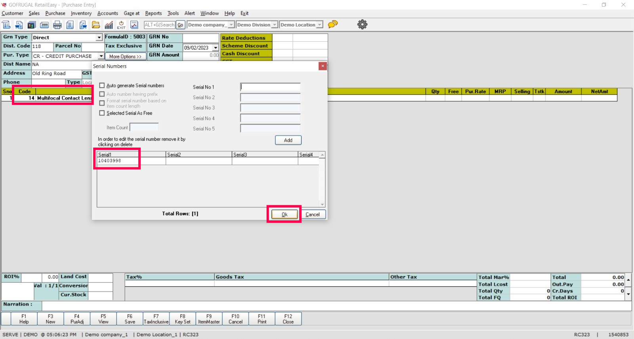Click Cancel in Serial Numbers dialog
The width and height of the screenshot is (634, 339).
coord(313,214)
